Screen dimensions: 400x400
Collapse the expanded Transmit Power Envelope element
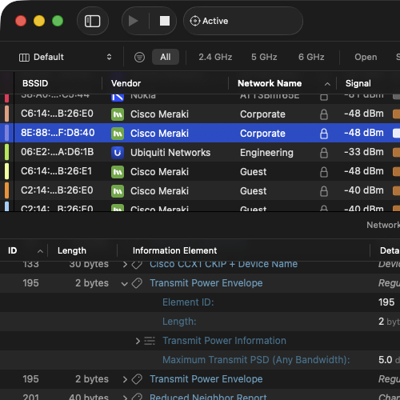tap(124, 284)
